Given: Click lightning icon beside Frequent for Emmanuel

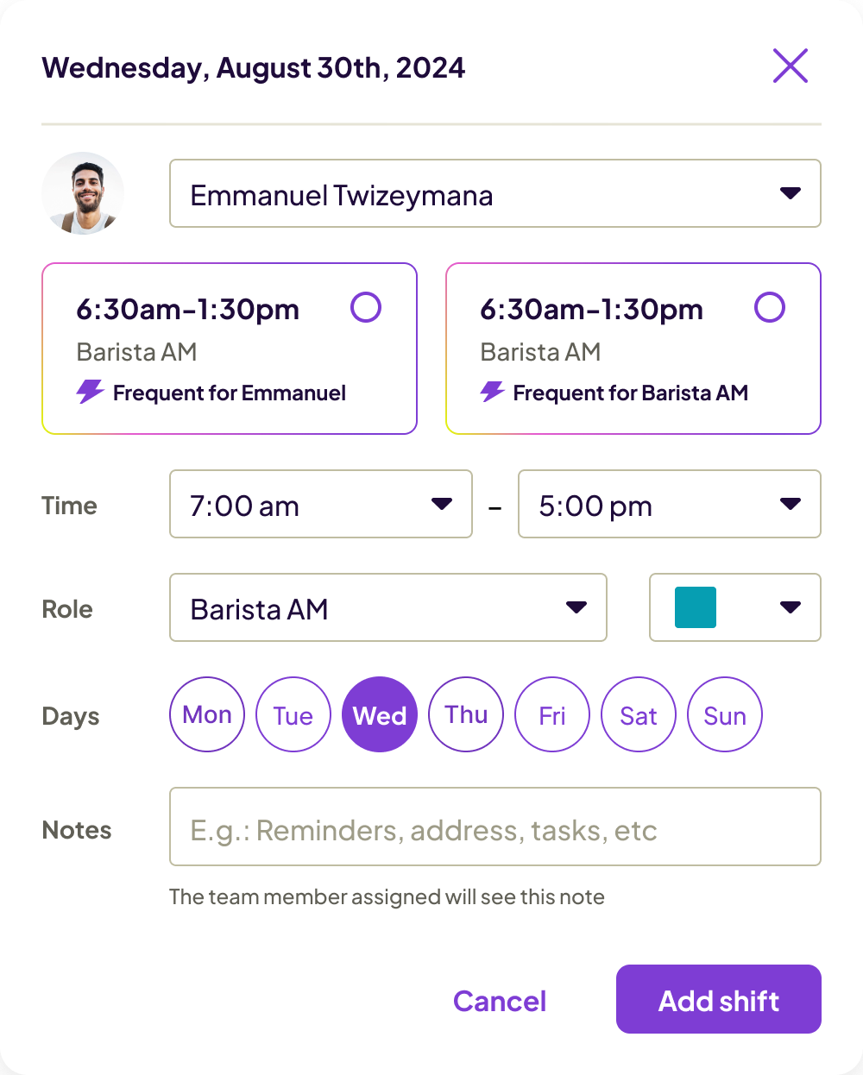Looking at the screenshot, I should pos(90,392).
